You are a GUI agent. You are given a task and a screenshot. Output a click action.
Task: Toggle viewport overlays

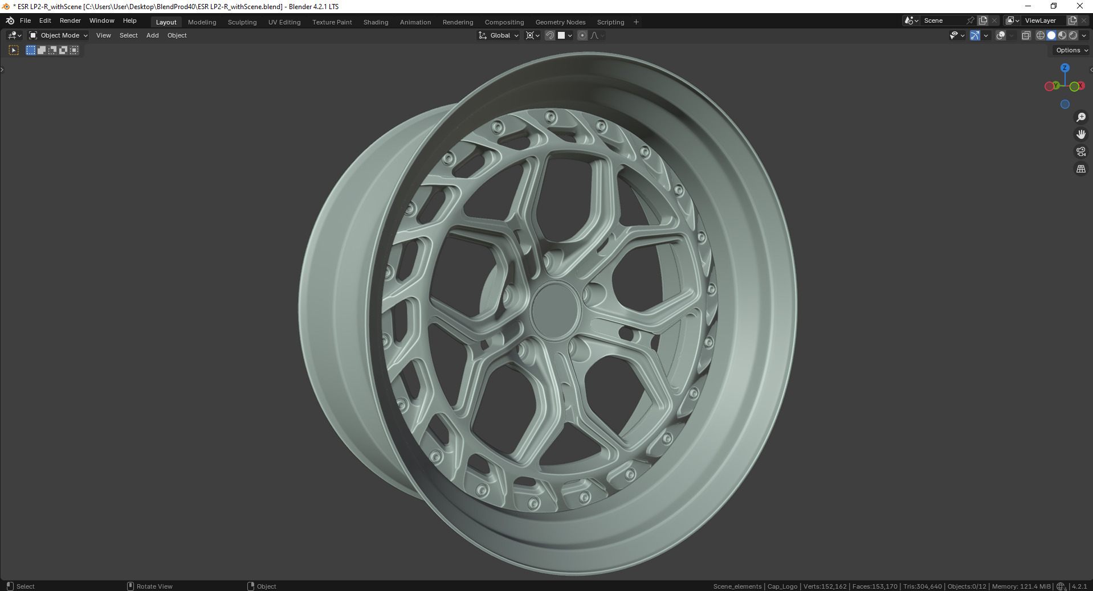(1001, 35)
